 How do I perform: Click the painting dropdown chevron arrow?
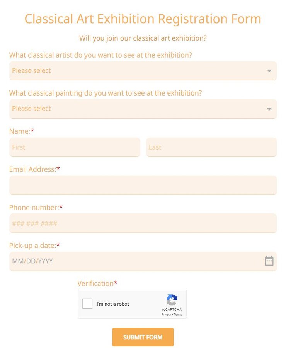tap(269, 109)
